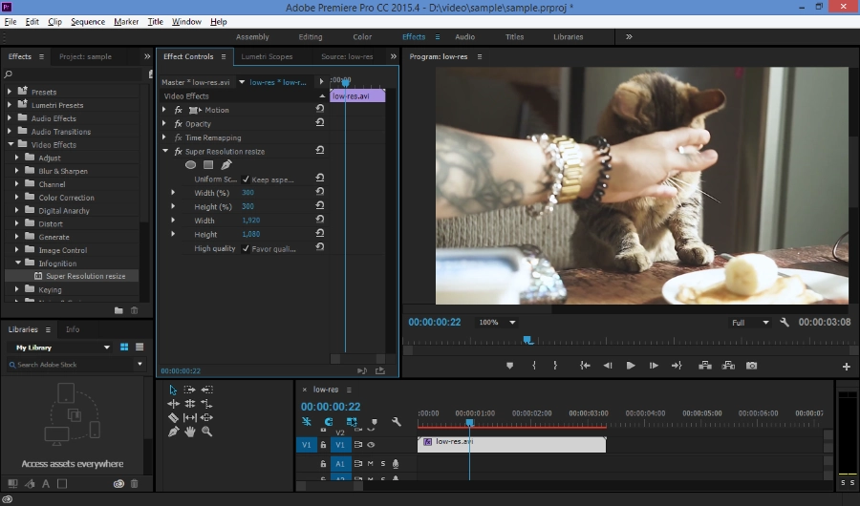Reset Width (%) parameter
This screenshot has height=506, width=860.
coord(320,192)
